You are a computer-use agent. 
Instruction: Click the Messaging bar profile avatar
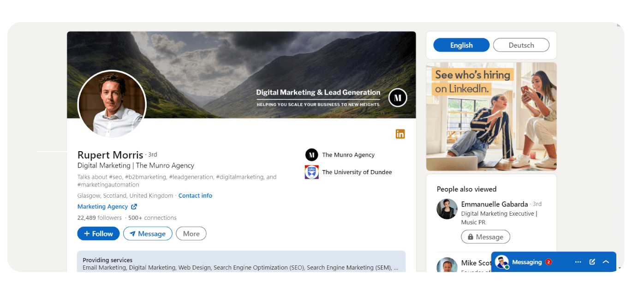coord(502,262)
